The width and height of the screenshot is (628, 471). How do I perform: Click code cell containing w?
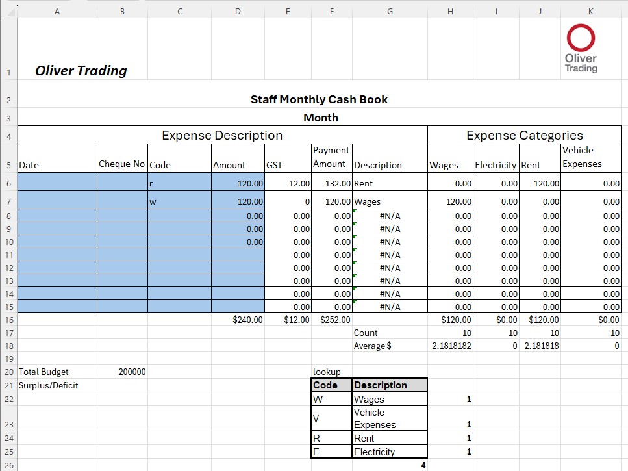(179, 201)
